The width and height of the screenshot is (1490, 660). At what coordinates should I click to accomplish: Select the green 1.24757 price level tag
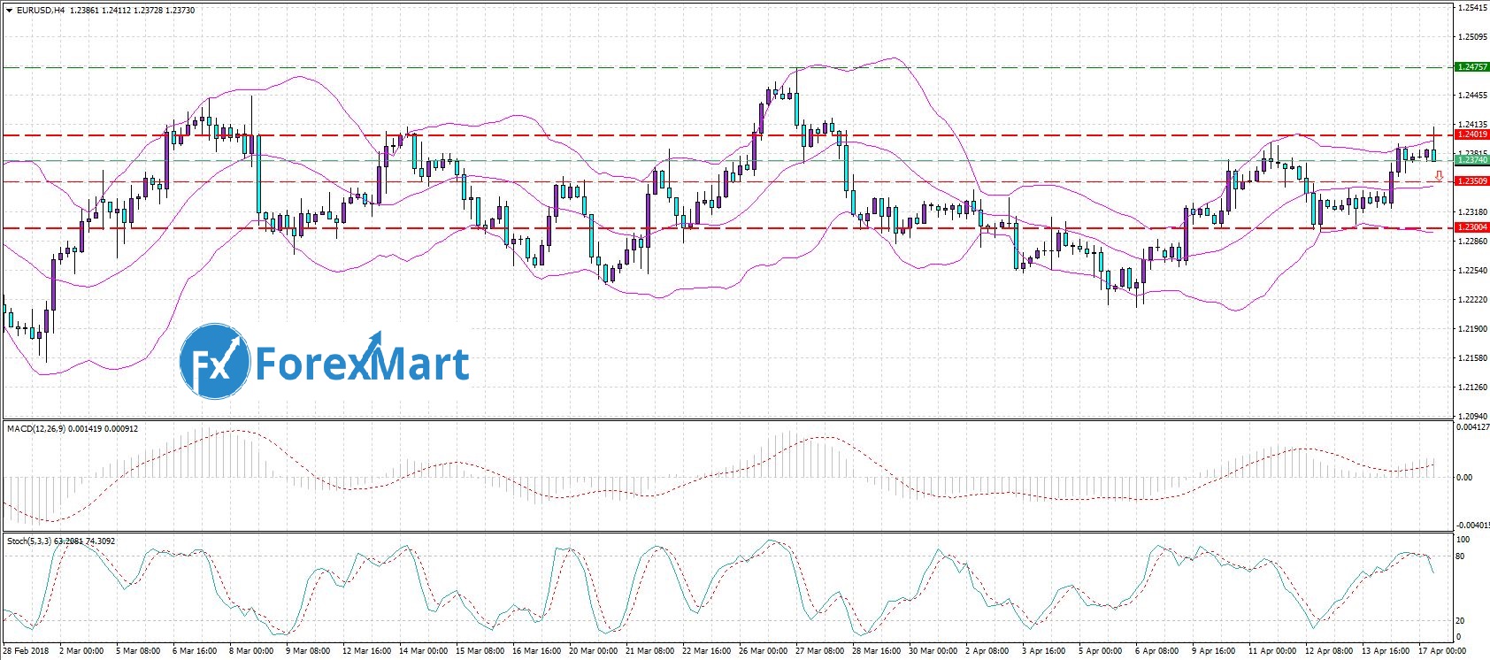tap(1472, 67)
